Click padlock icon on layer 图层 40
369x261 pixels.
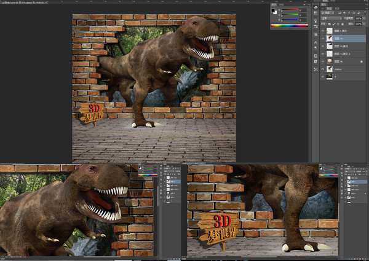point(362,61)
